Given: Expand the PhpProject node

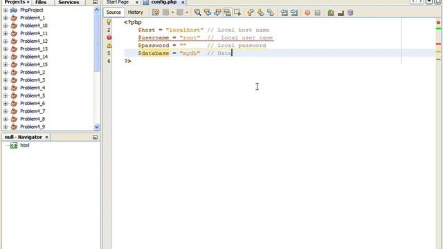Looking at the screenshot, I should [6, 10].
